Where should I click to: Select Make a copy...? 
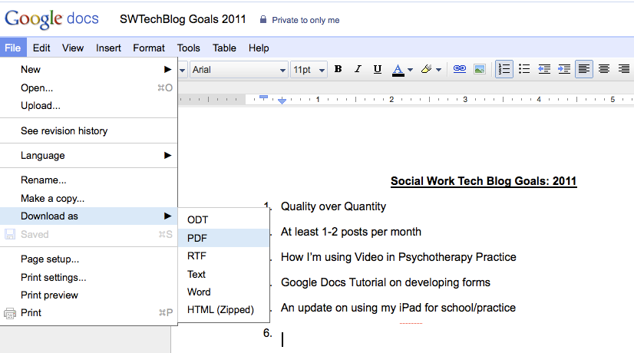click(x=88, y=198)
